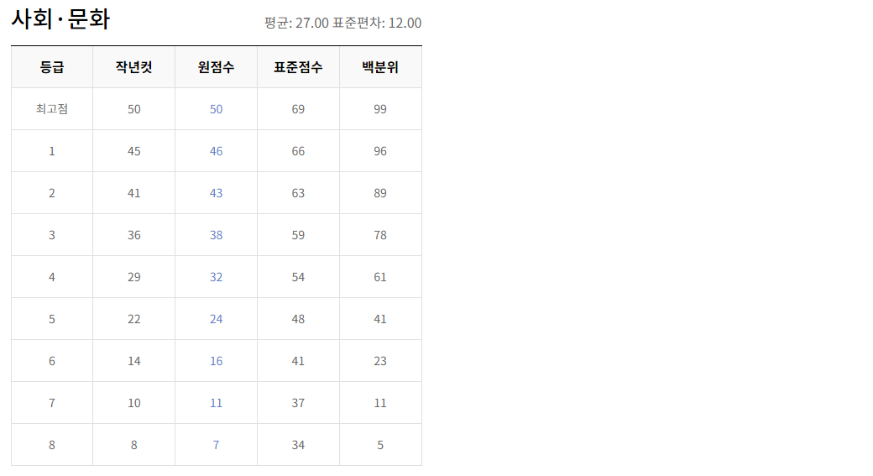Viewport: 873px width, 476px height.
Task: Open the blue 원점수 24 link
Action: pos(216,319)
